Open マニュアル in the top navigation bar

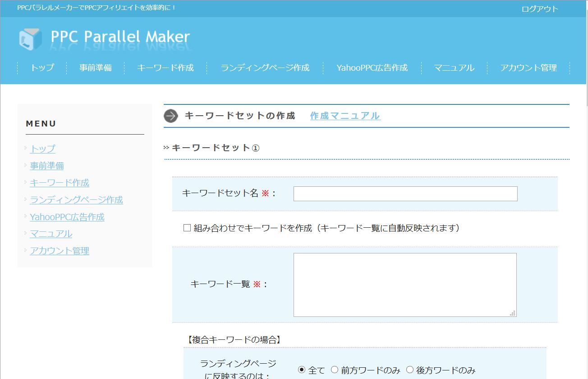coord(454,68)
